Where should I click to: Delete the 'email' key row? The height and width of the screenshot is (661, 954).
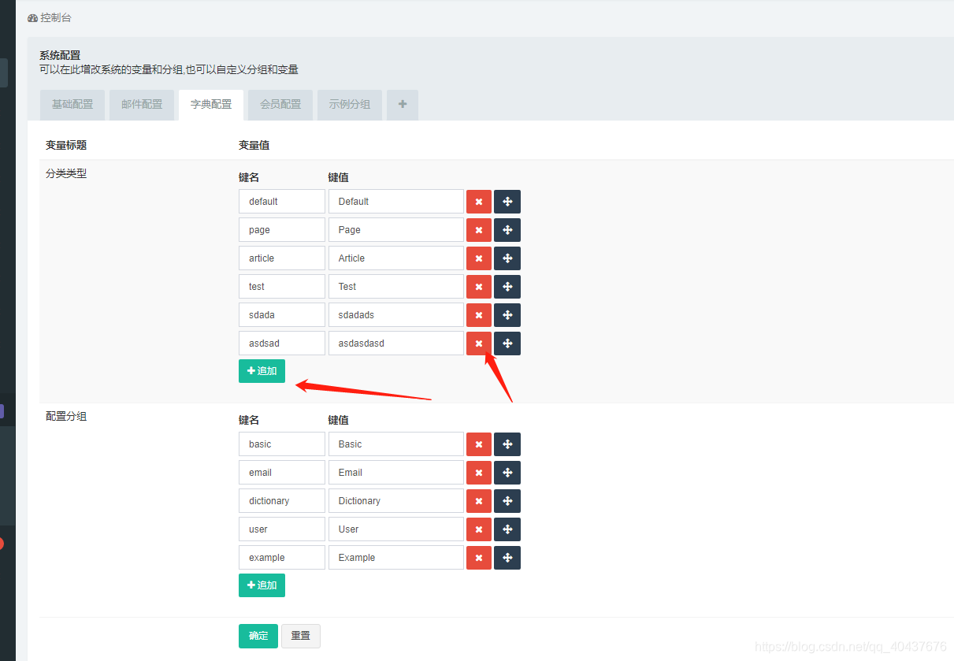tap(479, 473)
